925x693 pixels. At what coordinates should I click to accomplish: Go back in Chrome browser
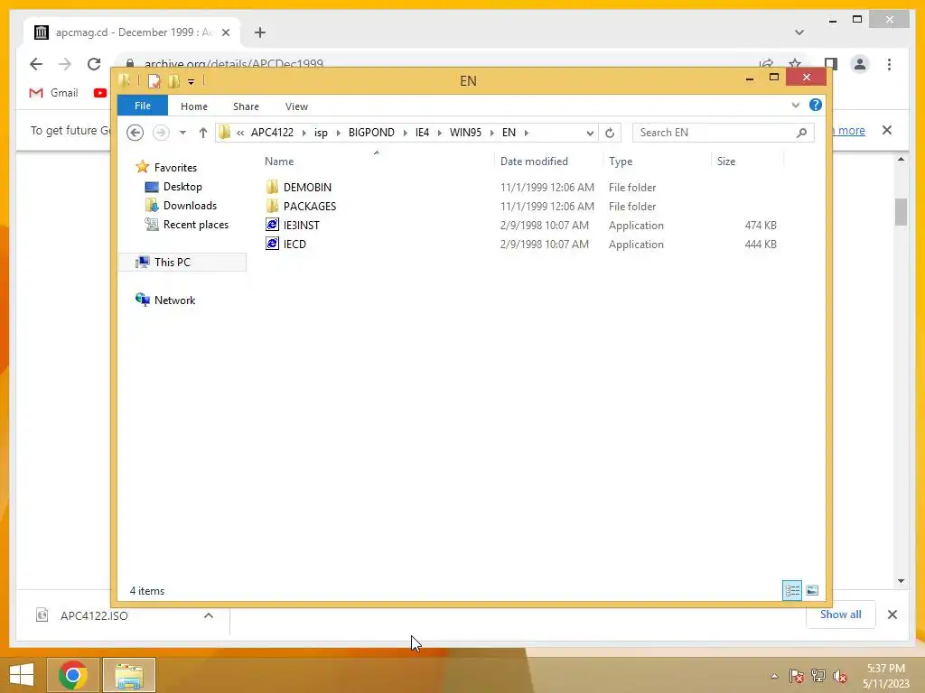pos(36,64)
